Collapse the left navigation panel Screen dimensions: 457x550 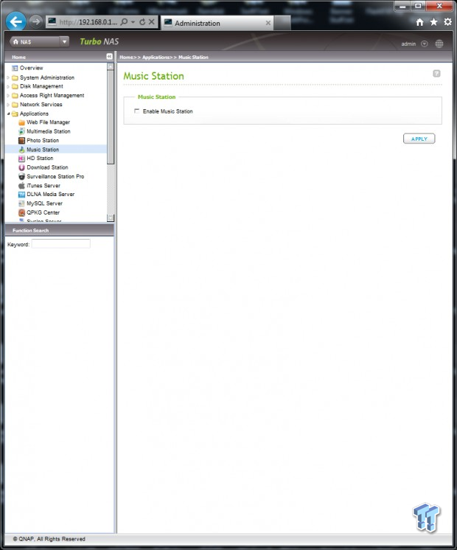click(109, 57)
